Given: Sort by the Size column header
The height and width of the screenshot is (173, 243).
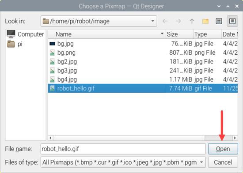Looking at the screenshot, I should click(x=179, y=34).
